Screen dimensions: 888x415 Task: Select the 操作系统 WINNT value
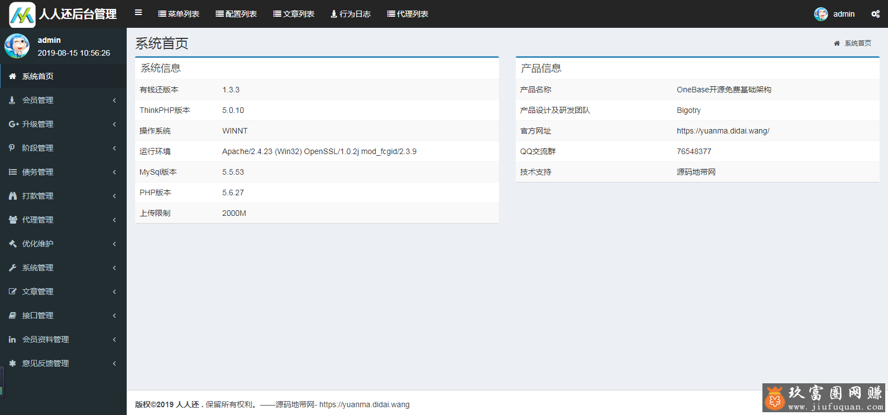[x=235, y=131]
